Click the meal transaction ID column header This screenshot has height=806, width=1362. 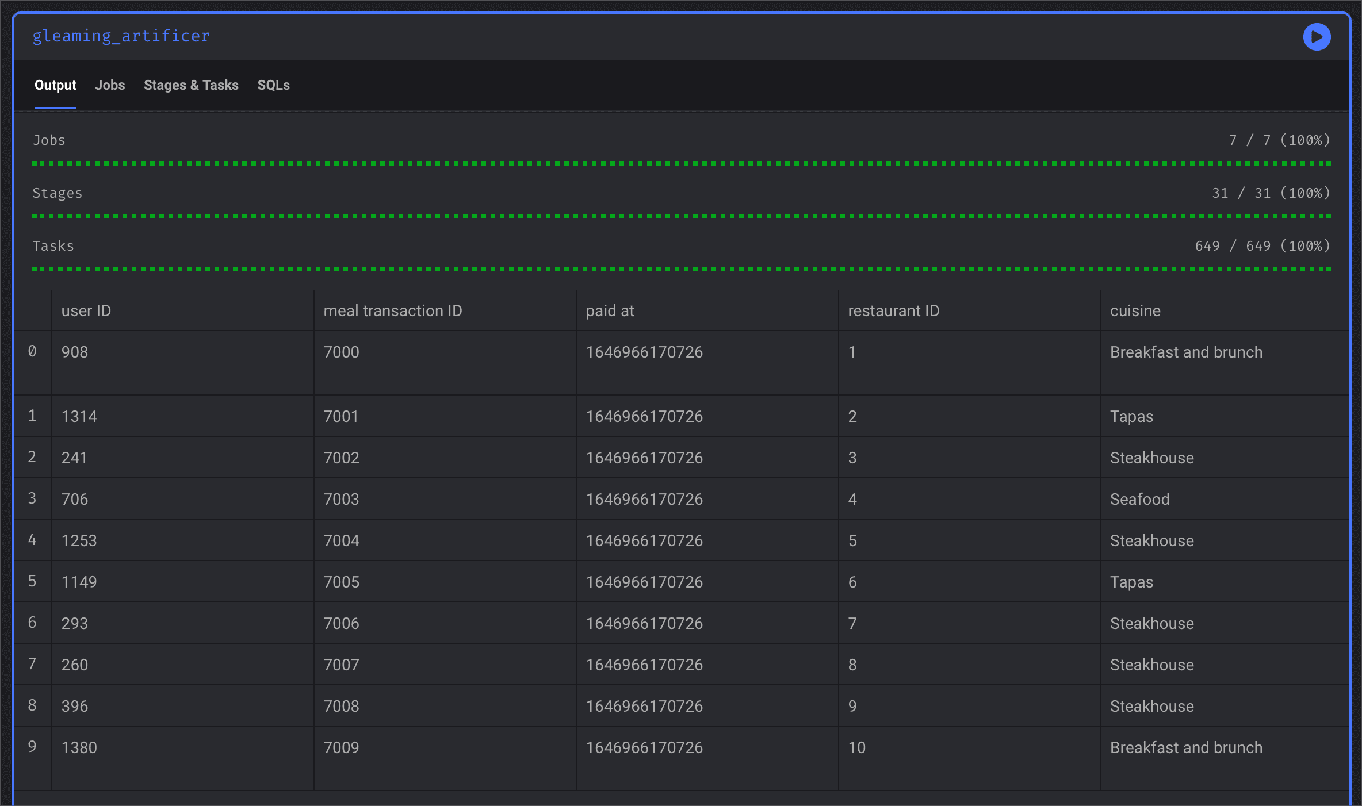point(392,310)
